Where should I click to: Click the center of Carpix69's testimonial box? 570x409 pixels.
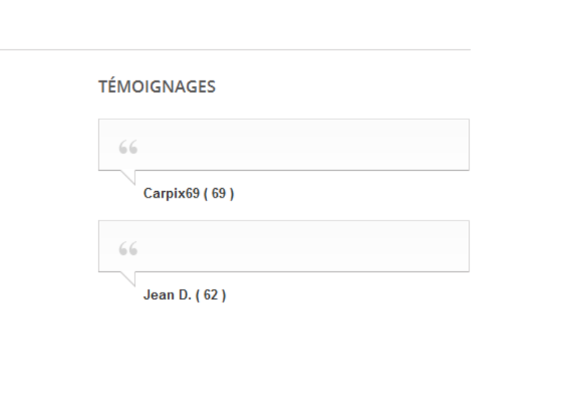point(284,145)
